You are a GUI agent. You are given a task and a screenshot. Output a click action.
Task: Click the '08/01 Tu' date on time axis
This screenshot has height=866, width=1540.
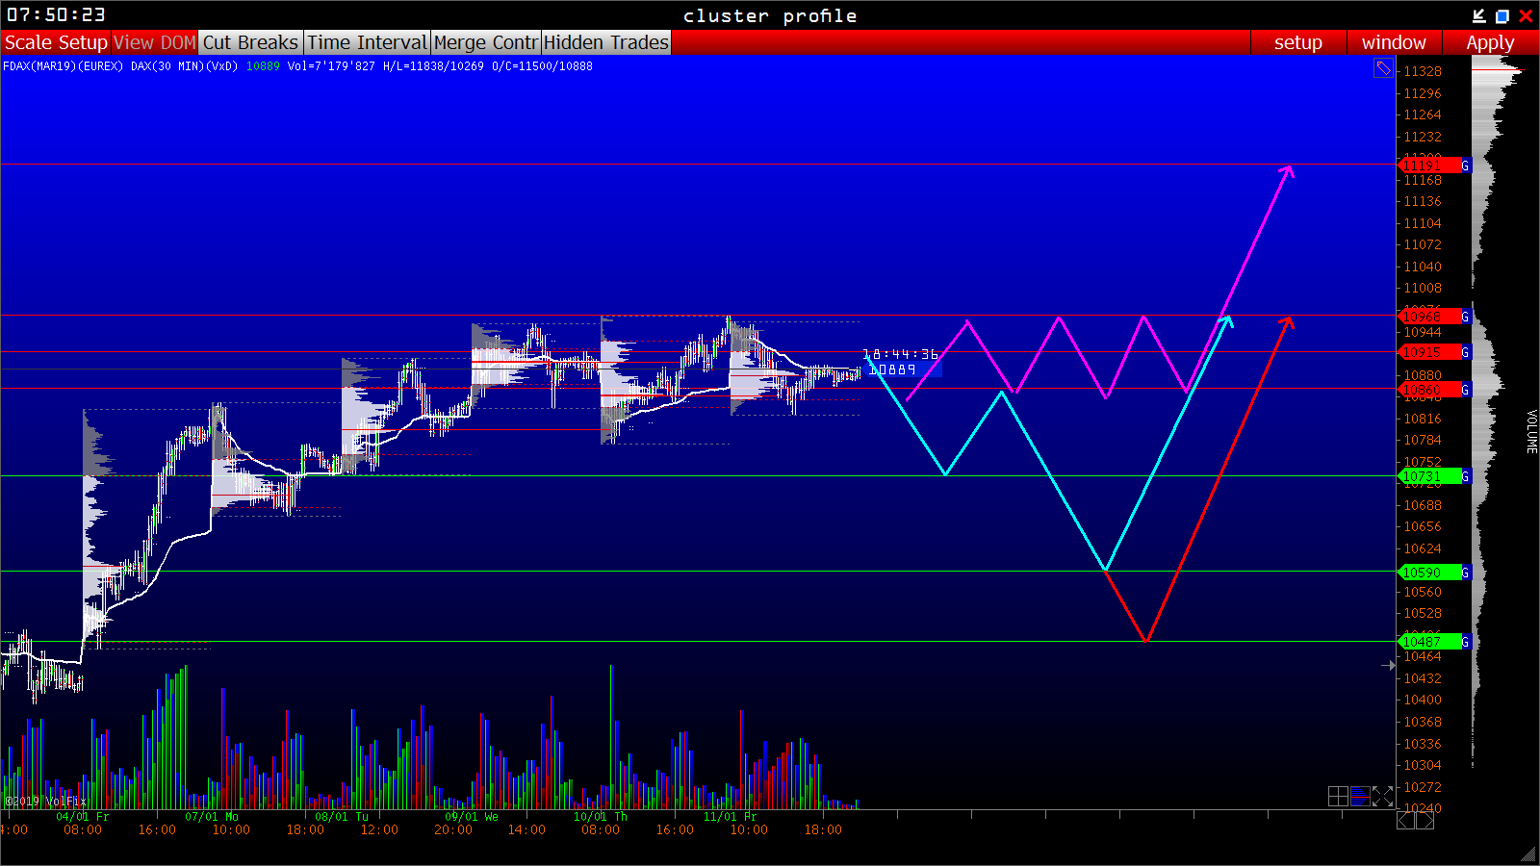click(x=342, y=817)
